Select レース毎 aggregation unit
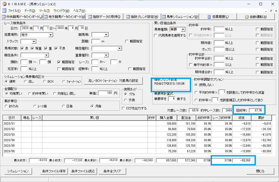 pyautogui.click(x=35, y=106)
